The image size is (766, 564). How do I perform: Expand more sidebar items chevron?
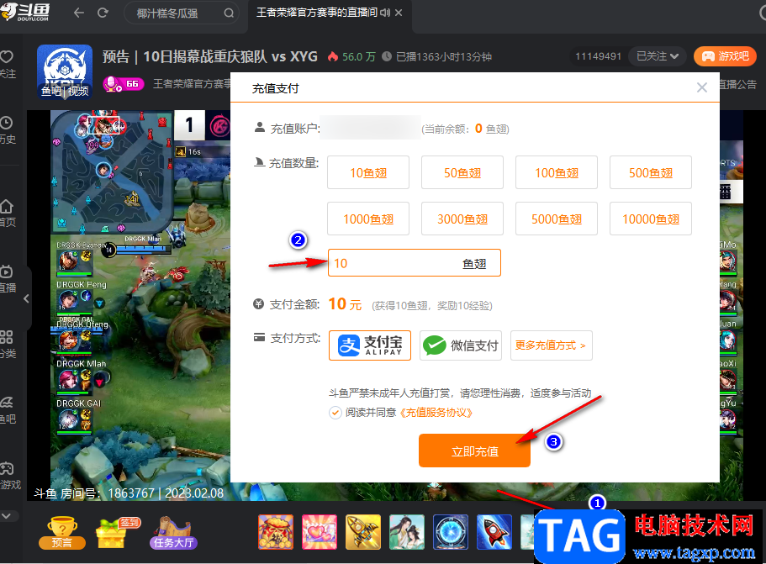click(x=6, y=515)
